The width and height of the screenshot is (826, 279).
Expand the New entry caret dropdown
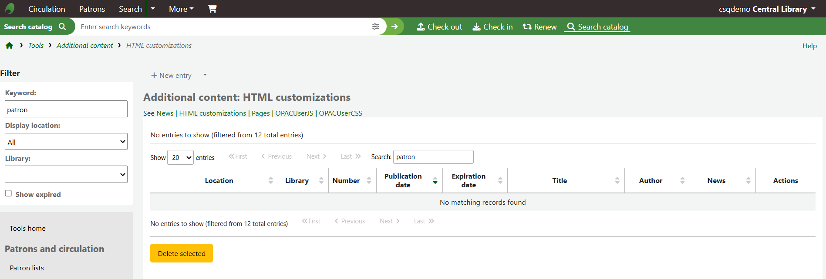coord(205,75)
